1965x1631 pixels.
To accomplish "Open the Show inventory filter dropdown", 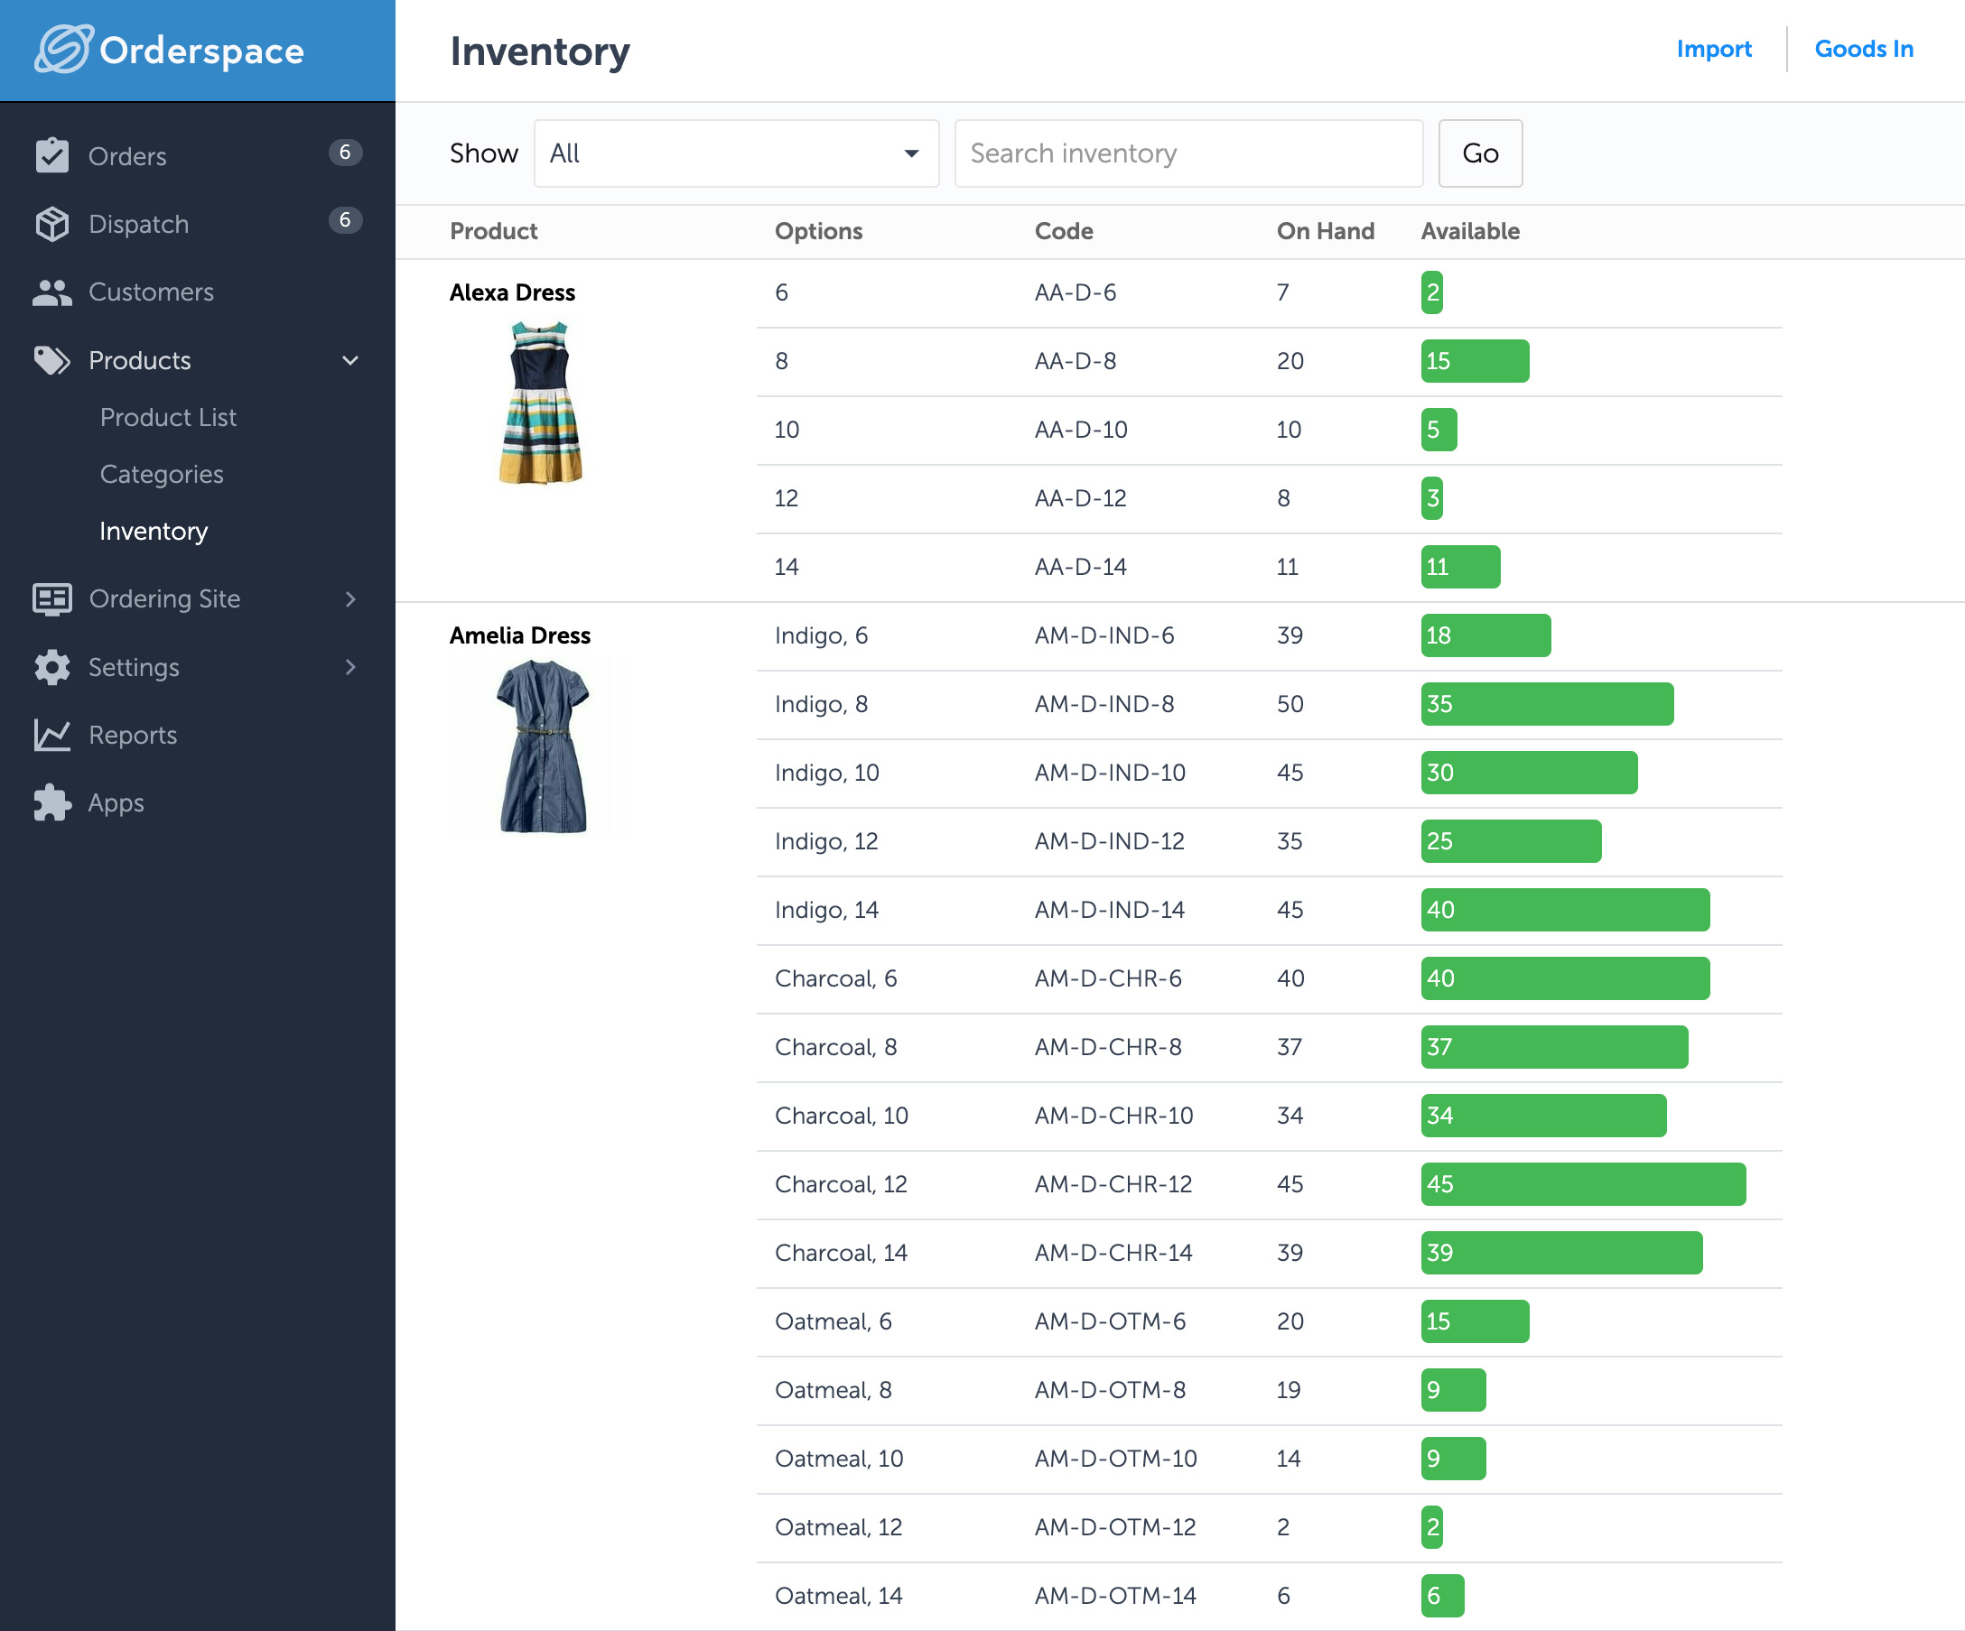I will [x=732, y=153].
